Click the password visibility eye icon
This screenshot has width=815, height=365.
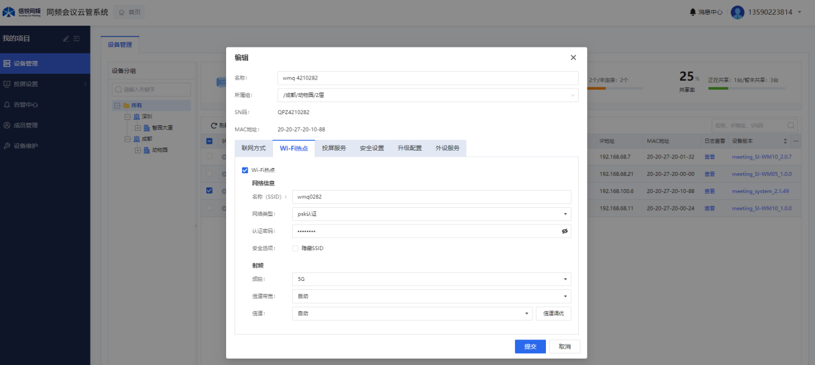coord(565,231)
